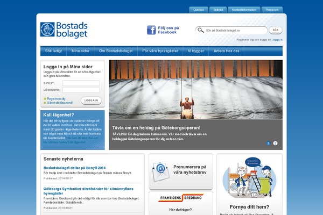Open the Sidträd tab
The width and height of the screenshot is (323, 215).
218,10
